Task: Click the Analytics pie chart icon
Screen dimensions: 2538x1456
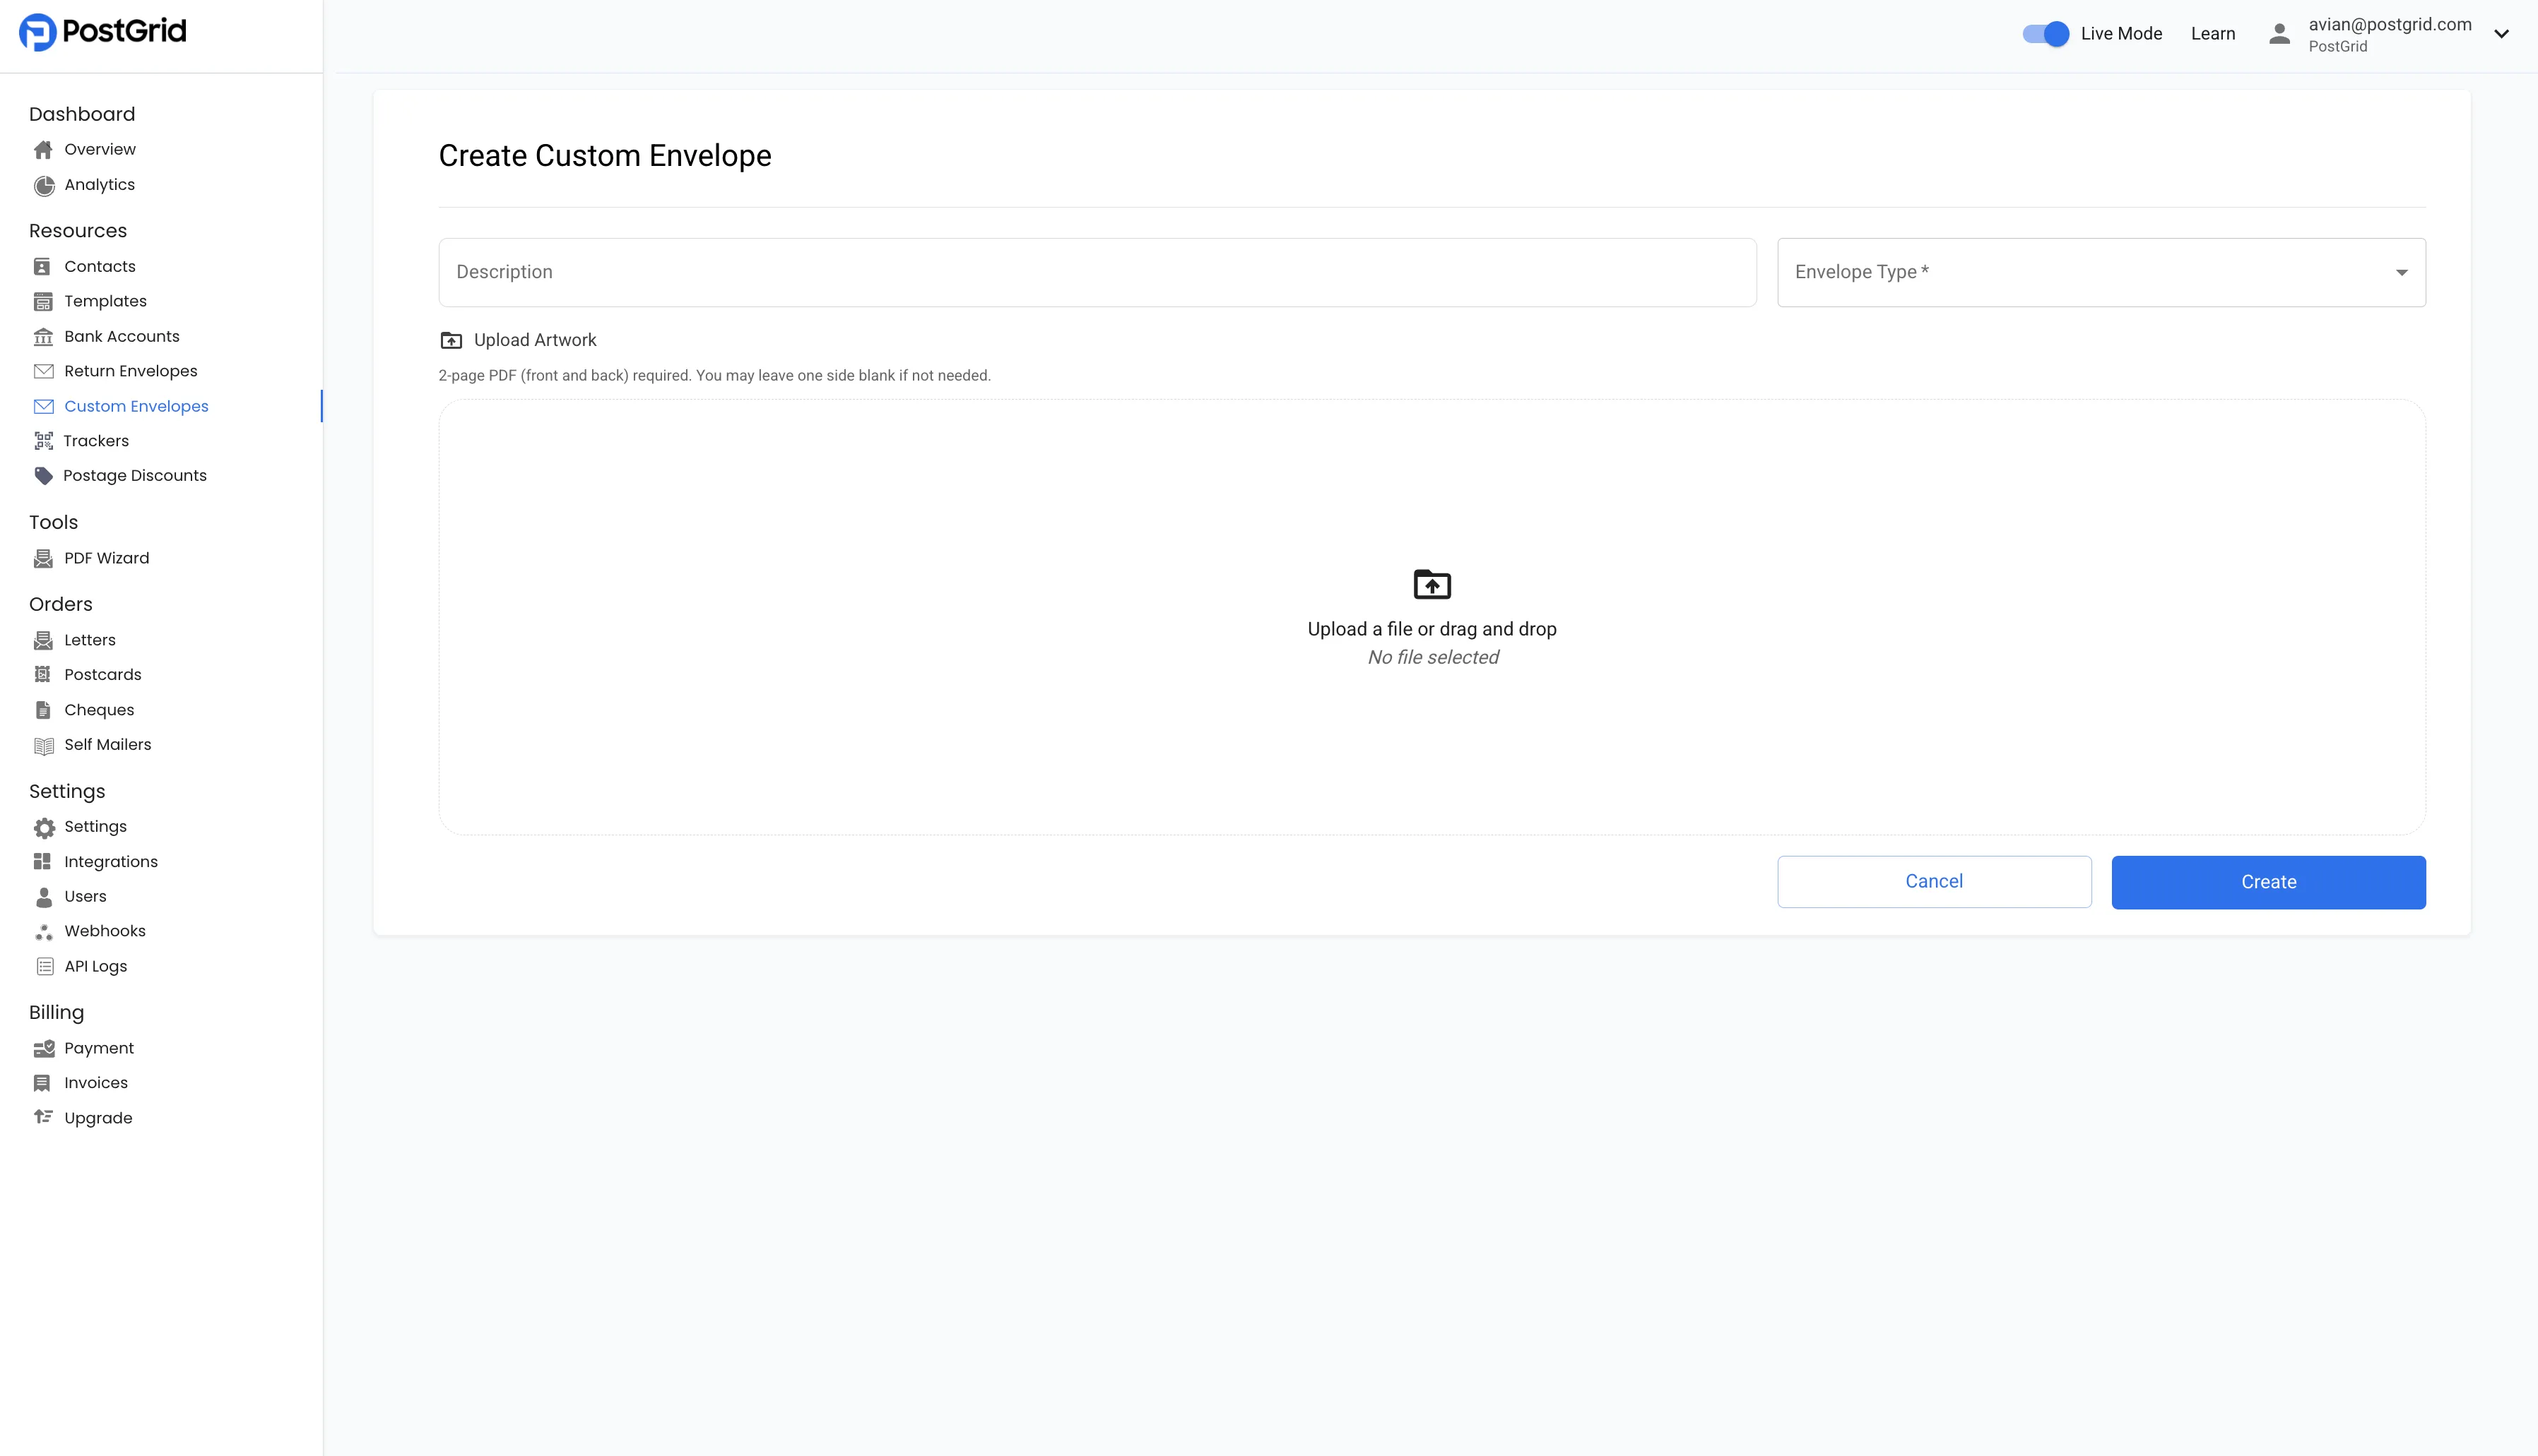Action: (43, 185)
